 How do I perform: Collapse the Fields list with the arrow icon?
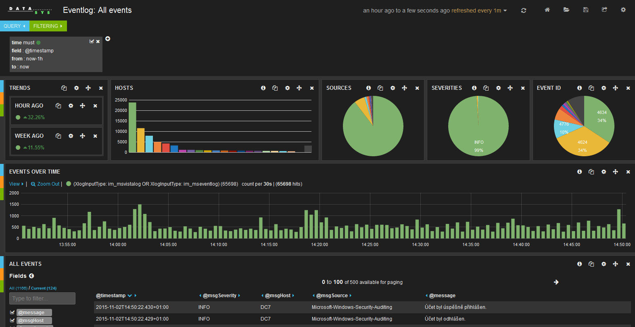point(31,276)
